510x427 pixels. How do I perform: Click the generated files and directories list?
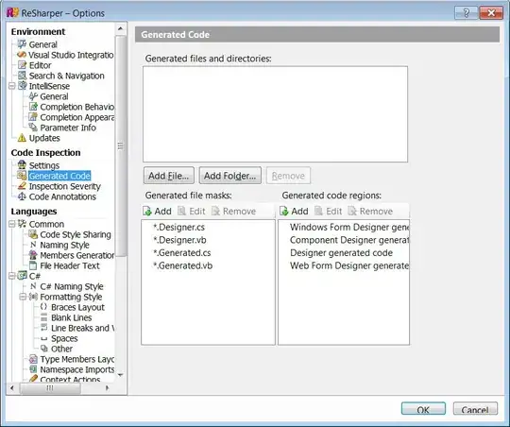click(x=275, y=114)
